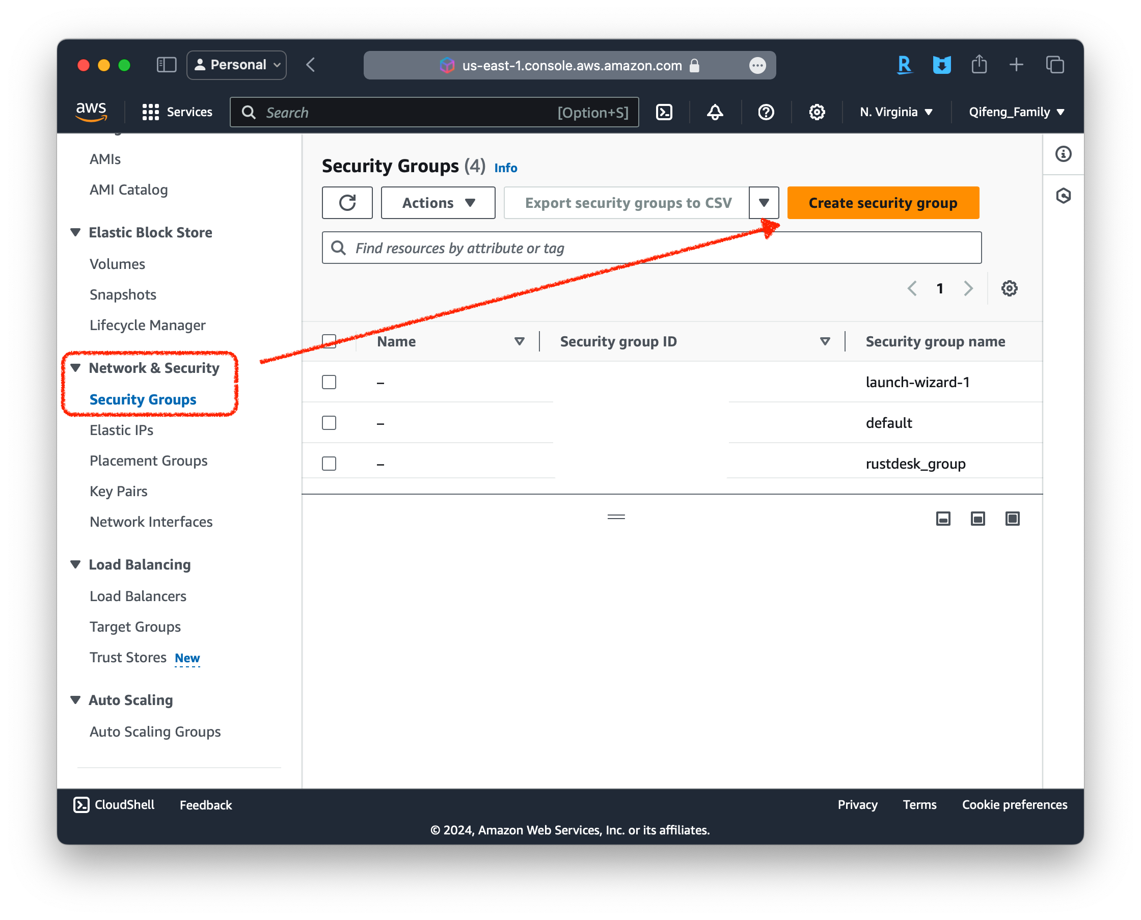Check the launch-wizard-1 row checkbox
The height and width of the screenshot is (920, 1141).
pos(329,382)
